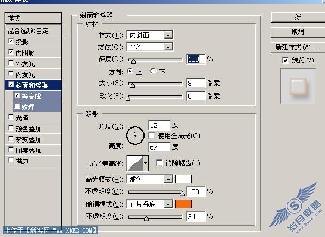Viewport: 325px width, 237px height.
Task: Click the highlight opacity field showing 100
Action: pyautogui.click(x=196, y=191)
